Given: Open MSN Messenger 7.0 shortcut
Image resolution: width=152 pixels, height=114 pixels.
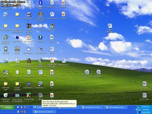Looking at the screenshot, I should (40, 60).
